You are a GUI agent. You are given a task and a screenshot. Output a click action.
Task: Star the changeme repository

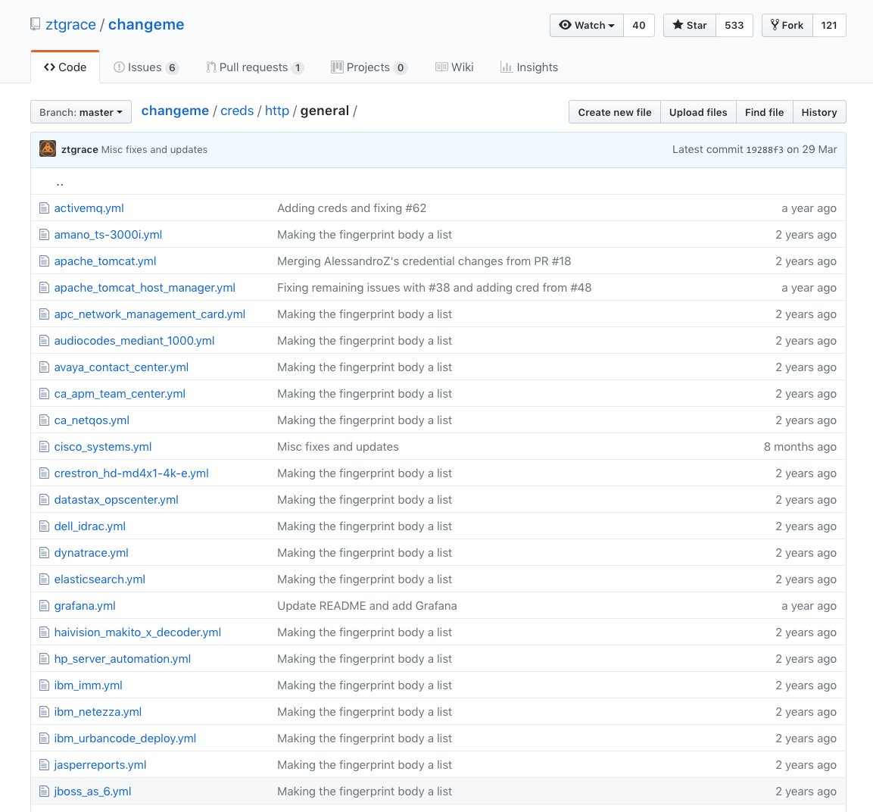click(x=689, y=25)
